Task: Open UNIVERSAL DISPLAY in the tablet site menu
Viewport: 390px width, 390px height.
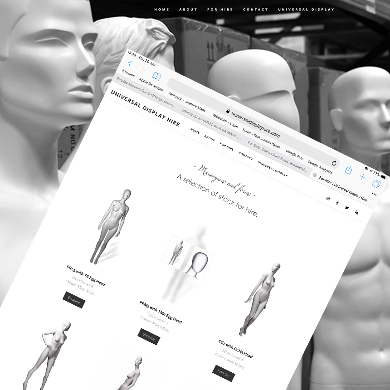Action: click(x=273, y=169)
